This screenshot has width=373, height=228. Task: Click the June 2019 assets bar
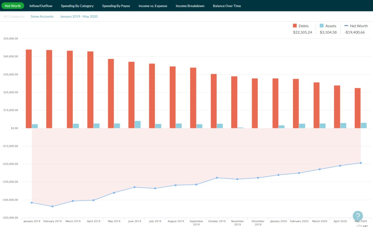(138, 125)
